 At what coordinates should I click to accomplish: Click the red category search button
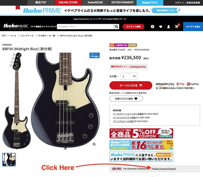click(133, 27)
